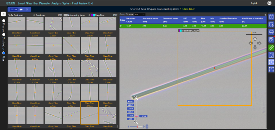Viewport: 275px width, 130px height.
Task: Toggle the left sidebar list panel icon
Action: [x=3, y=14]
